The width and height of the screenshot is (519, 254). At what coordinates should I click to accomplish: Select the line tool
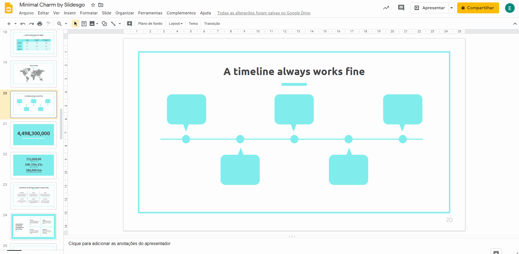coord(113,24)
